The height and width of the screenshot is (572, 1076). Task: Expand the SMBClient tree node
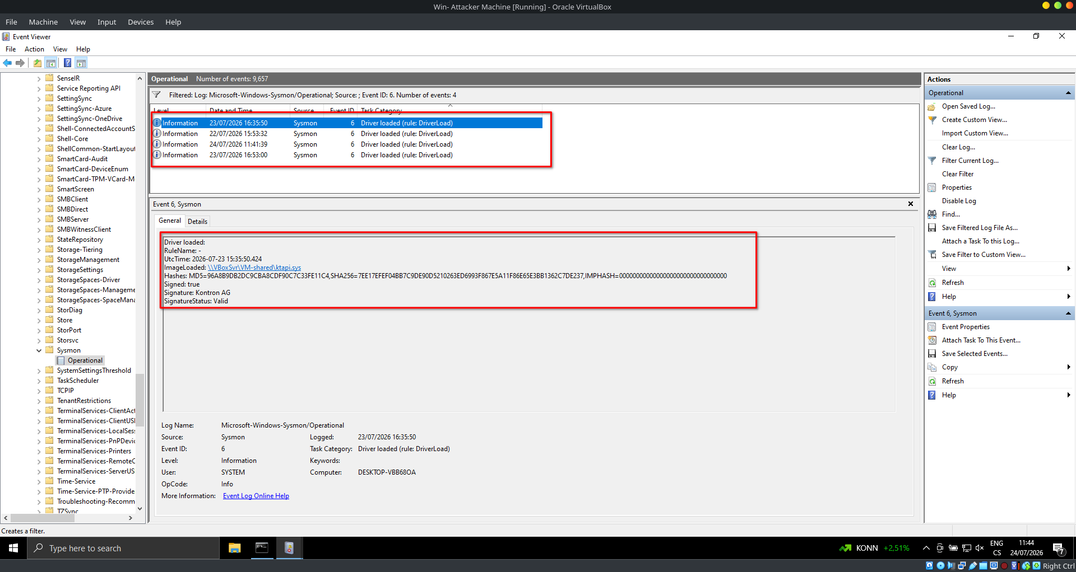[x=39, y=199]
